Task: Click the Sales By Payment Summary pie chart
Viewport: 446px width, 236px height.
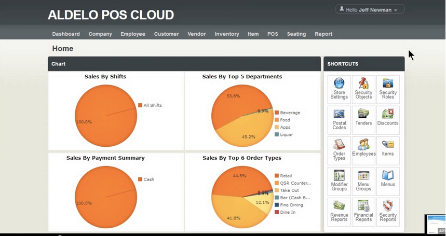Action: click(106, 197)
